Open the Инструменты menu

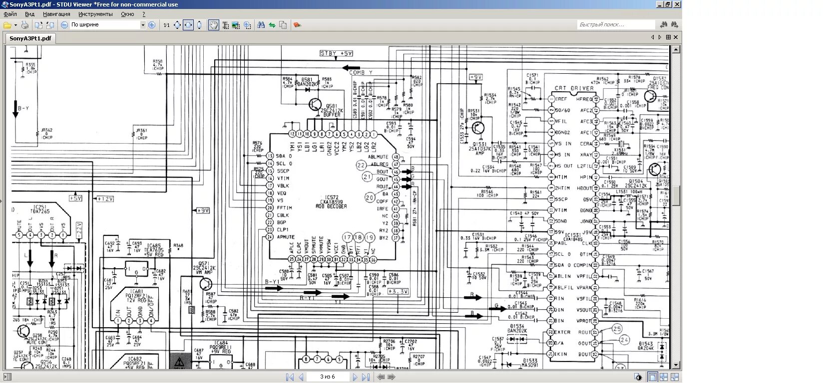pyautogui.click(x=95, y=14)
